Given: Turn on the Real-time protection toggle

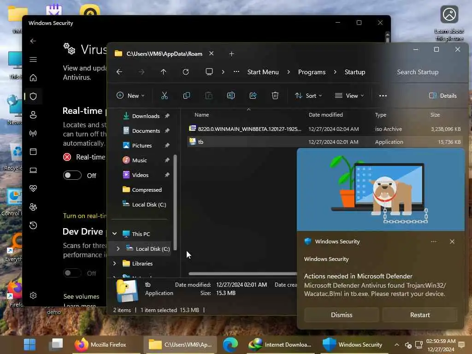Looking at the screenshot, I should [72, 175].
